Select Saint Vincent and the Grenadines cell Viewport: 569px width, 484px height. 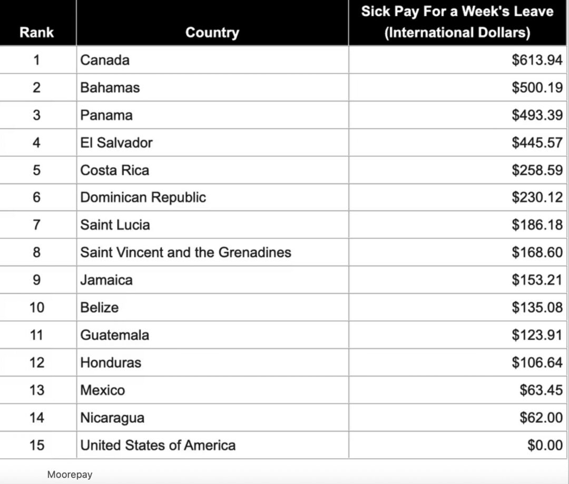tap(185, 252)
